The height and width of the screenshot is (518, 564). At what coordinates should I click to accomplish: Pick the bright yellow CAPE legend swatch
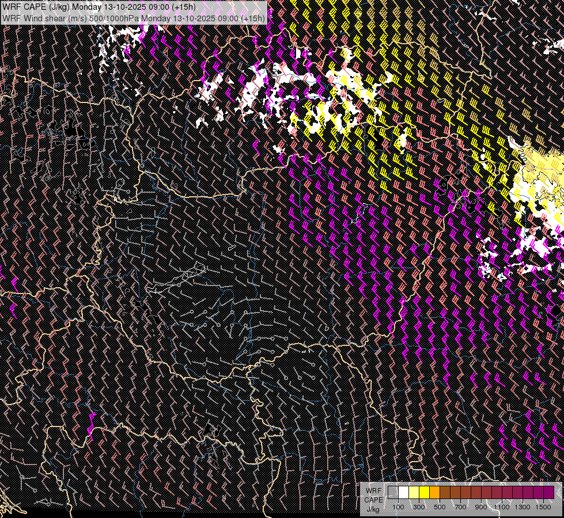tap(424, 492)
